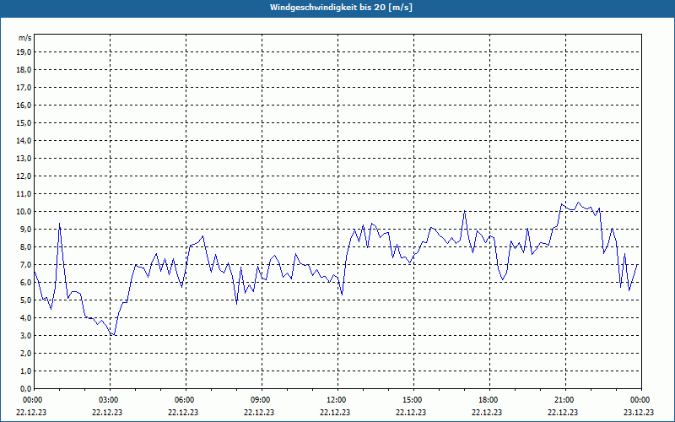
Task: Click the 16,0 y-axis tick label
Action: point(24,105)
